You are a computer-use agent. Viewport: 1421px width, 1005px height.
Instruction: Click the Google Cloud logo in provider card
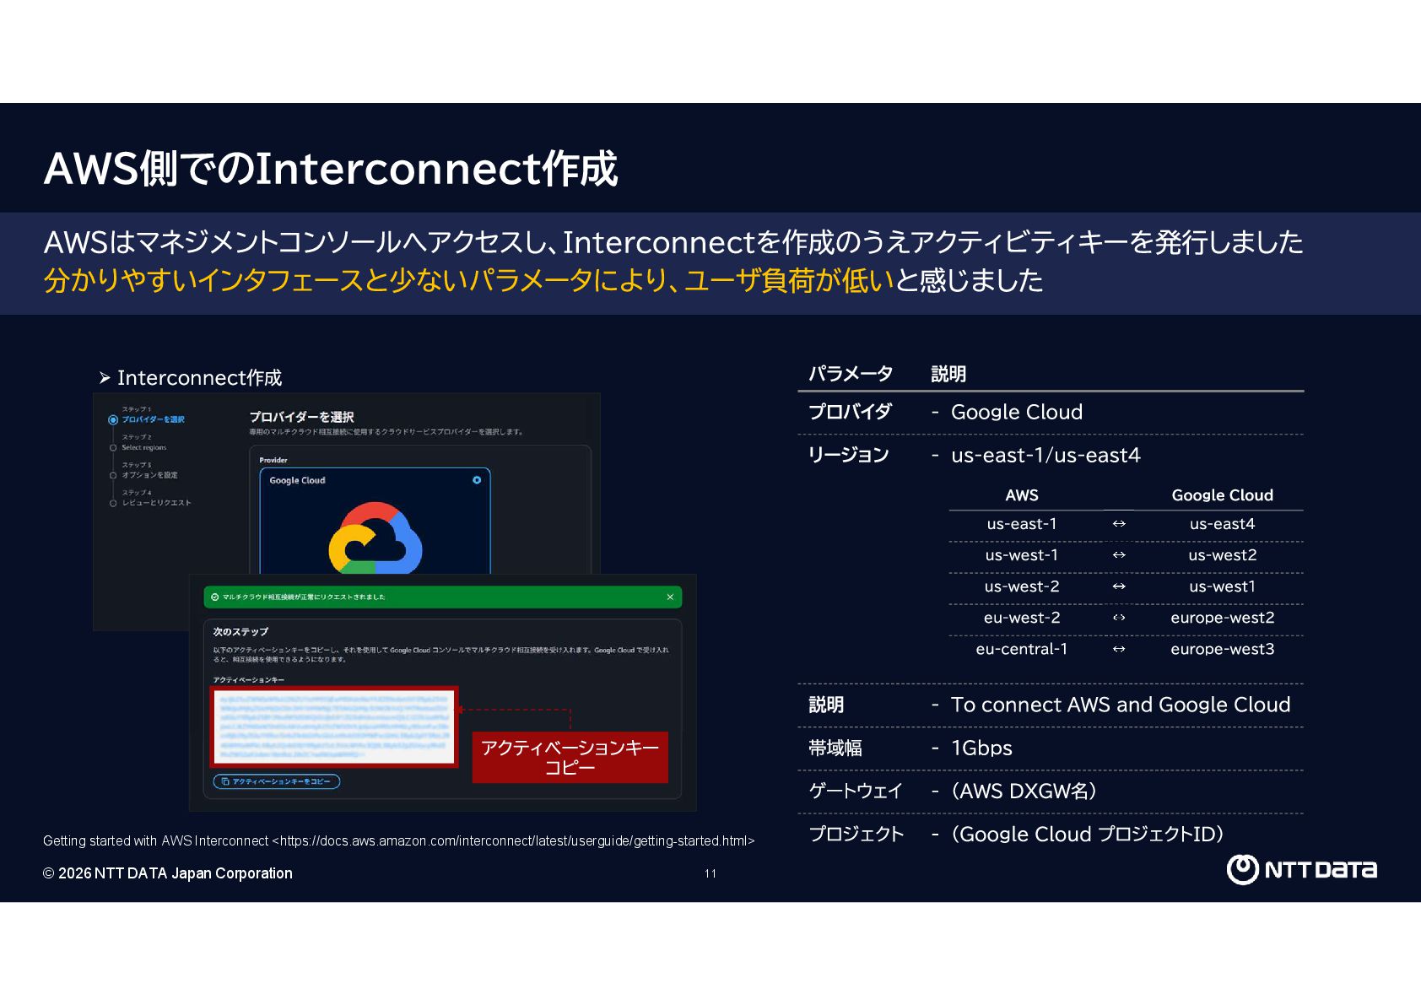(375, 539)
